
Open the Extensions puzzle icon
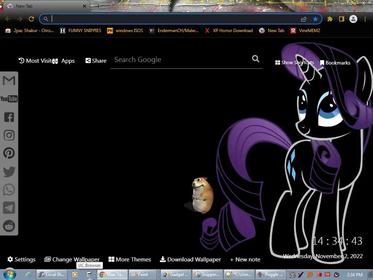coord(330,19)
